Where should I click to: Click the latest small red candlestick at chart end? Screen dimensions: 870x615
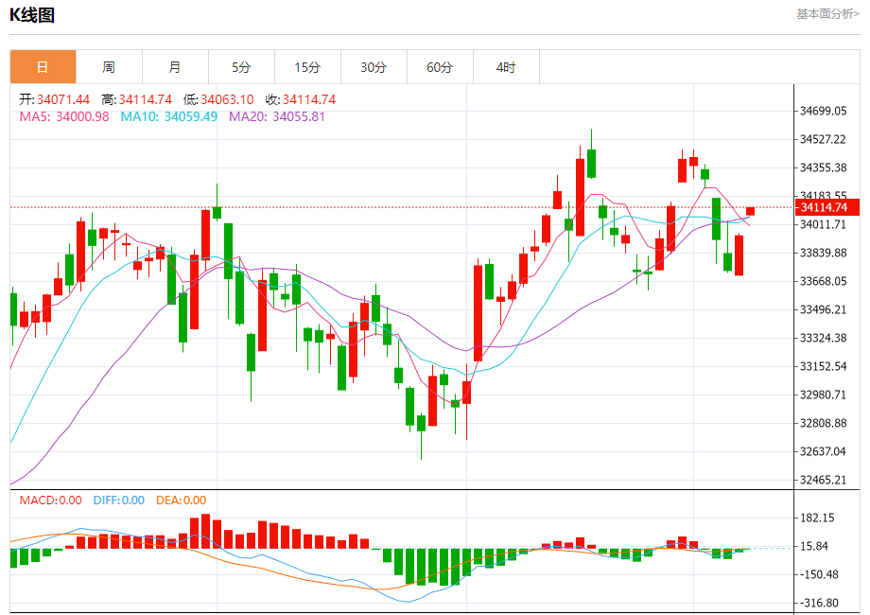[x=750, y=211]
